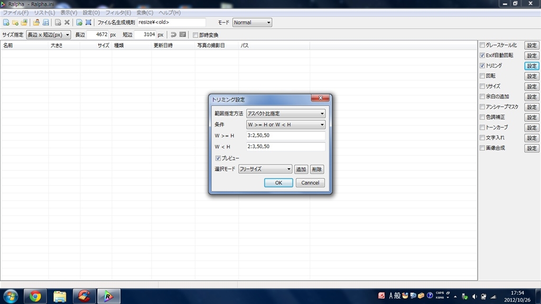Click the W < H value field
The width and height of the screenshot is (541, 304).
click(x=286, y=147)
